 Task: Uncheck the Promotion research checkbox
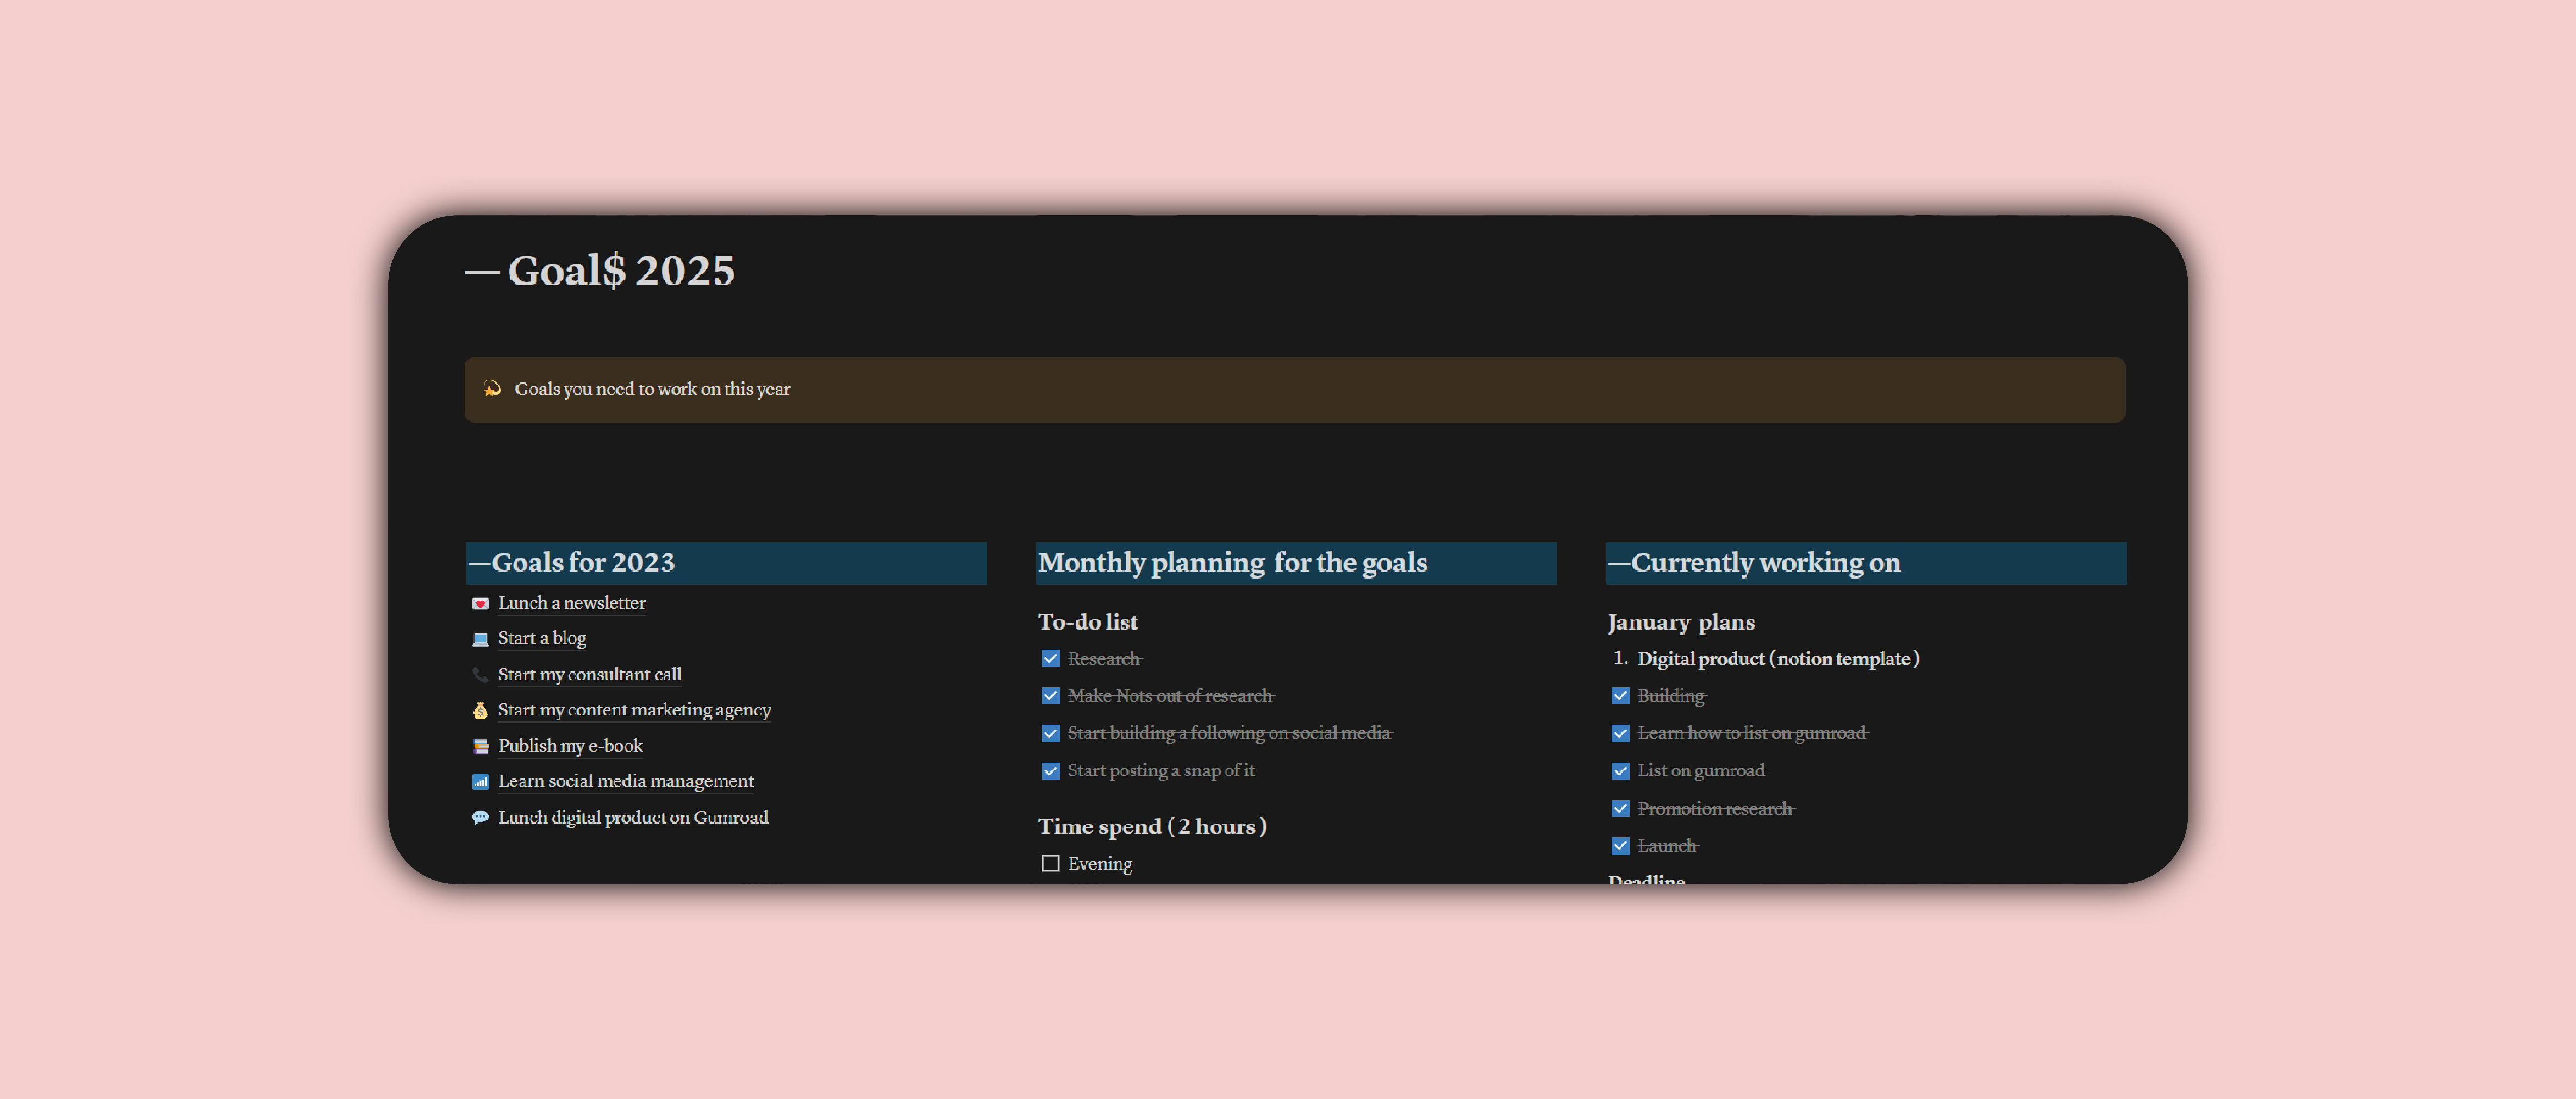[1620, 809]
